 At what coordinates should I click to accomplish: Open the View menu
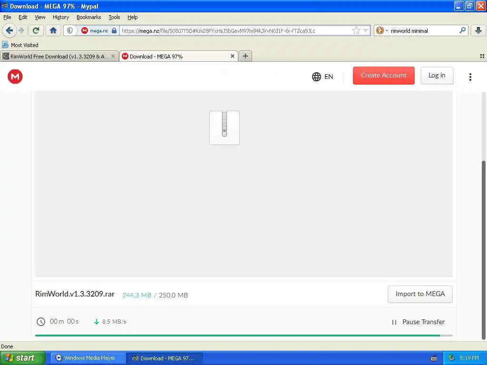point(40,17)
